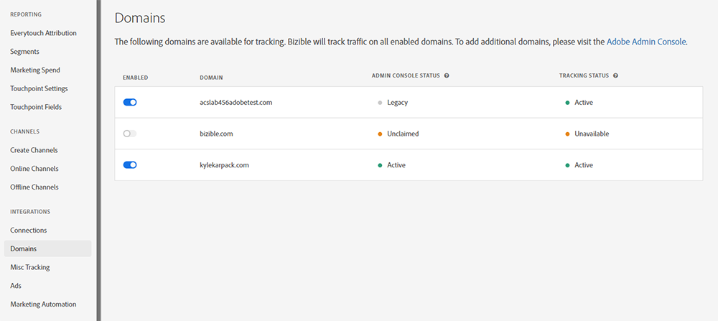This screenshot has height=321, width=718.
Task: Open Create Channels page
Action: tap(34, 150)
